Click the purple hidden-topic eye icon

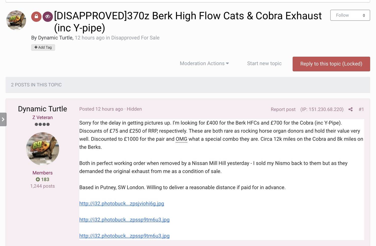pyautogui.click(x=48, y=17)
